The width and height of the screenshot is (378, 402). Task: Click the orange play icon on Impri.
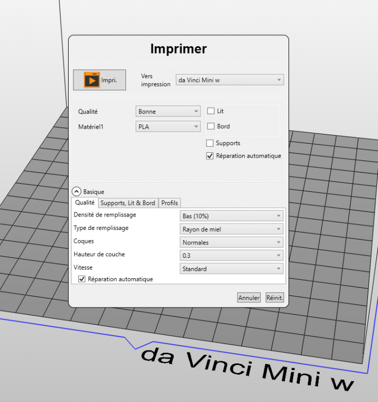[x=92, y=80]
